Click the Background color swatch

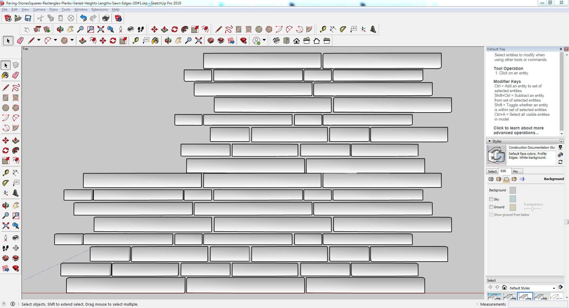[512, 190]
